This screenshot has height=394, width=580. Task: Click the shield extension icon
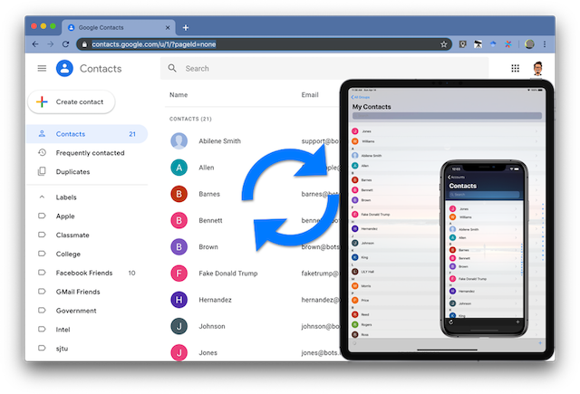tap(462, 44)
